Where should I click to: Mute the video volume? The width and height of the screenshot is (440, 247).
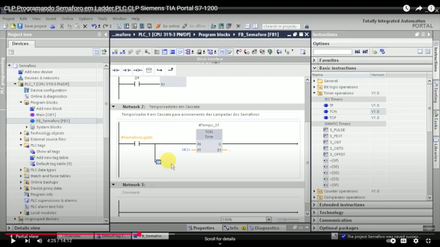(40, 241)
